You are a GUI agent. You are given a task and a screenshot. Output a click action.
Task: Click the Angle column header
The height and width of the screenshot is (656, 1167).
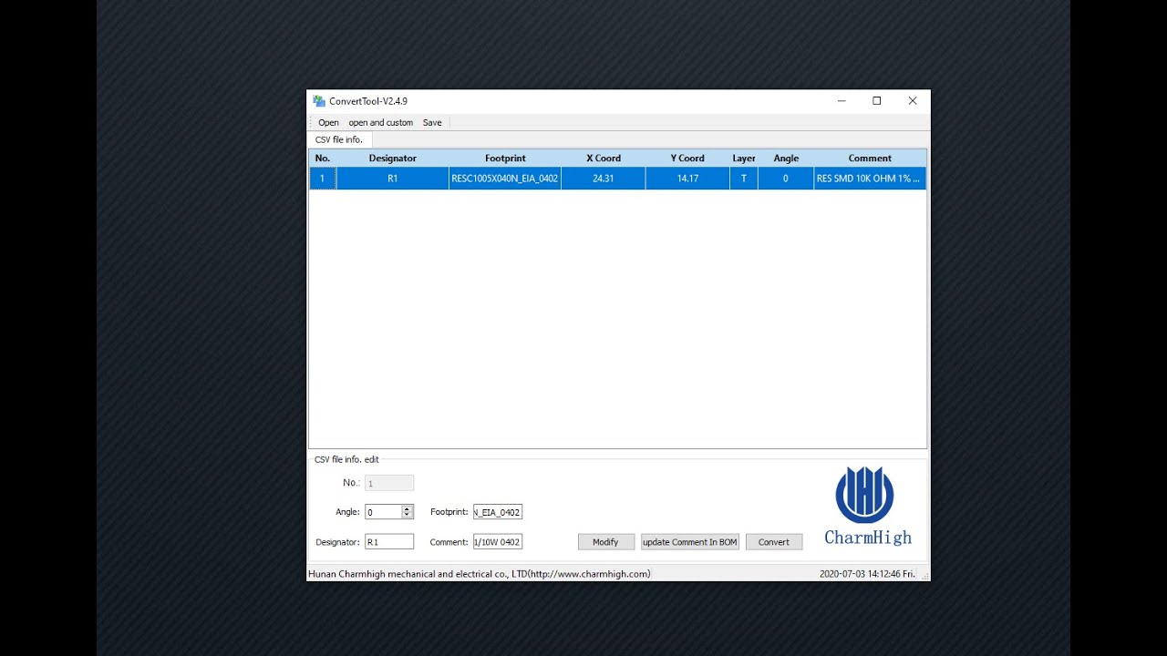click(786, 159)
